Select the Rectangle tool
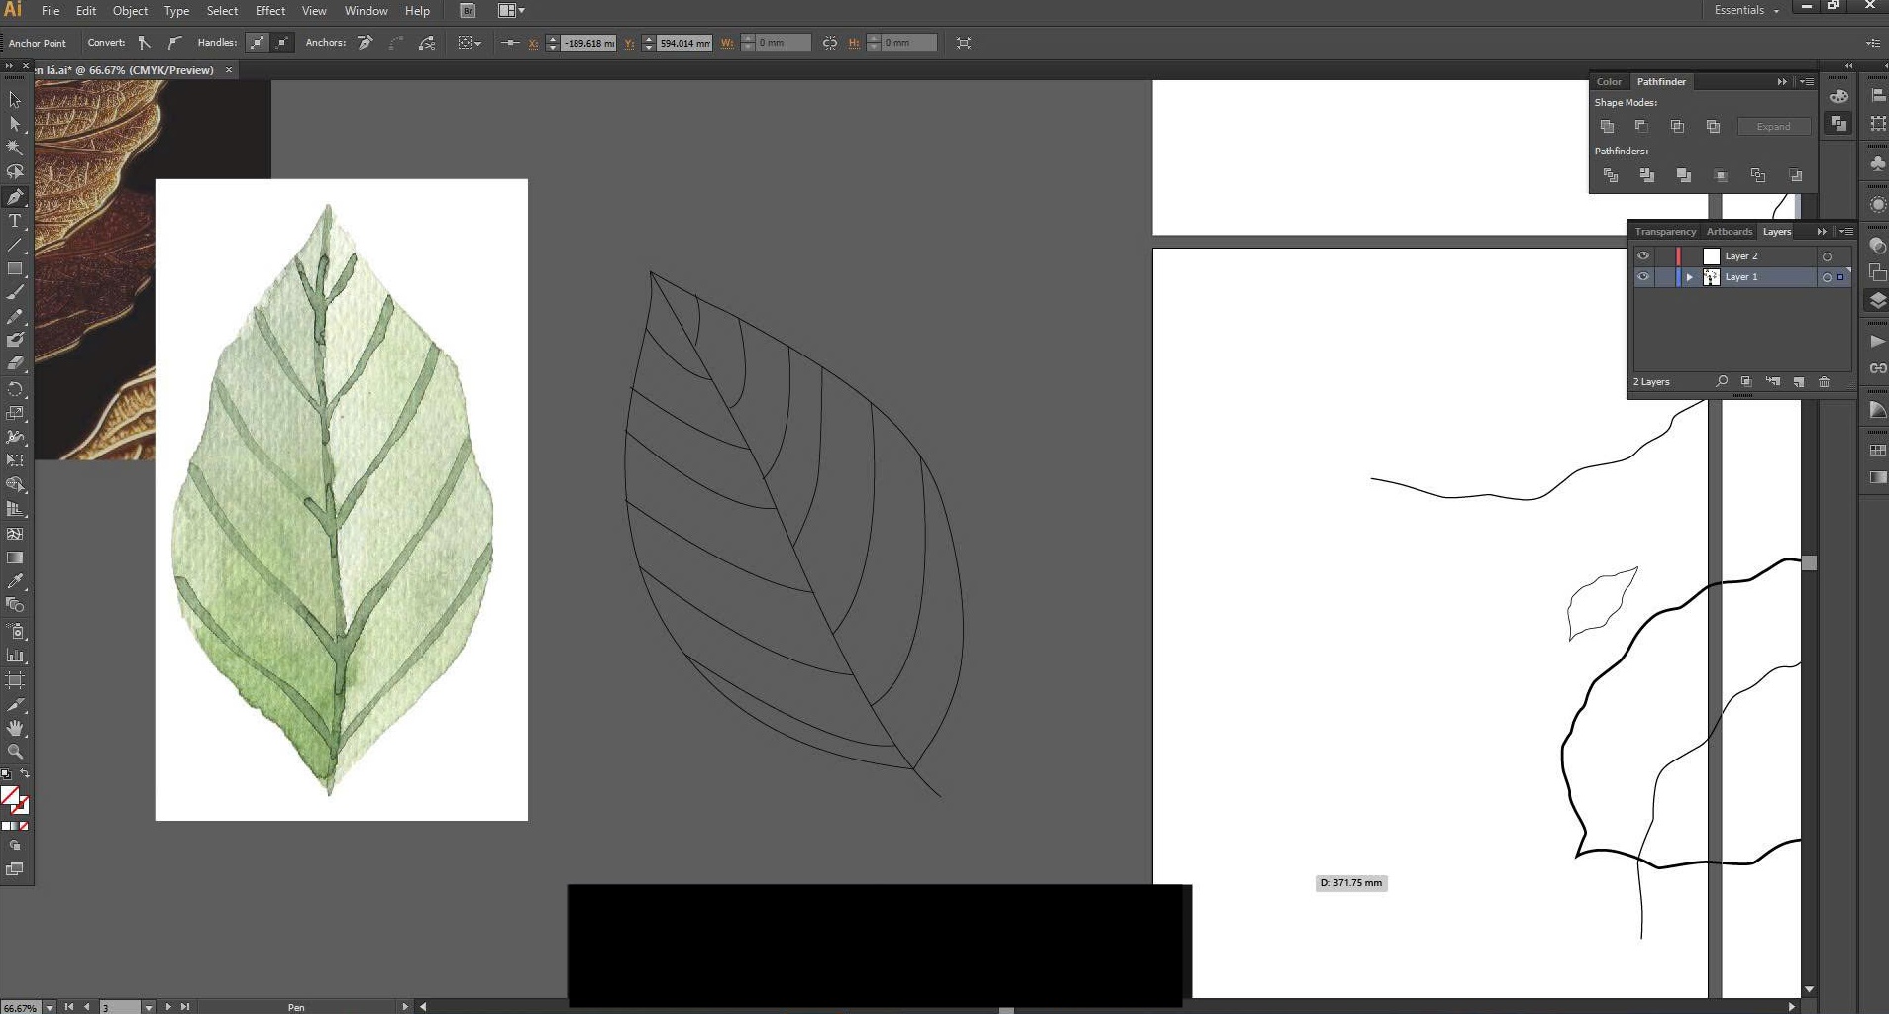The height and width of the screenshot is (1014, 1889). [15, 268]
